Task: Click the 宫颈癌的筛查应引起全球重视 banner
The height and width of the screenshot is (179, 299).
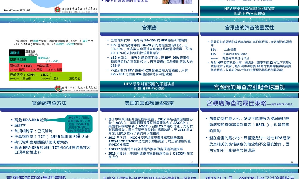Action: click(x=249, y=87)
